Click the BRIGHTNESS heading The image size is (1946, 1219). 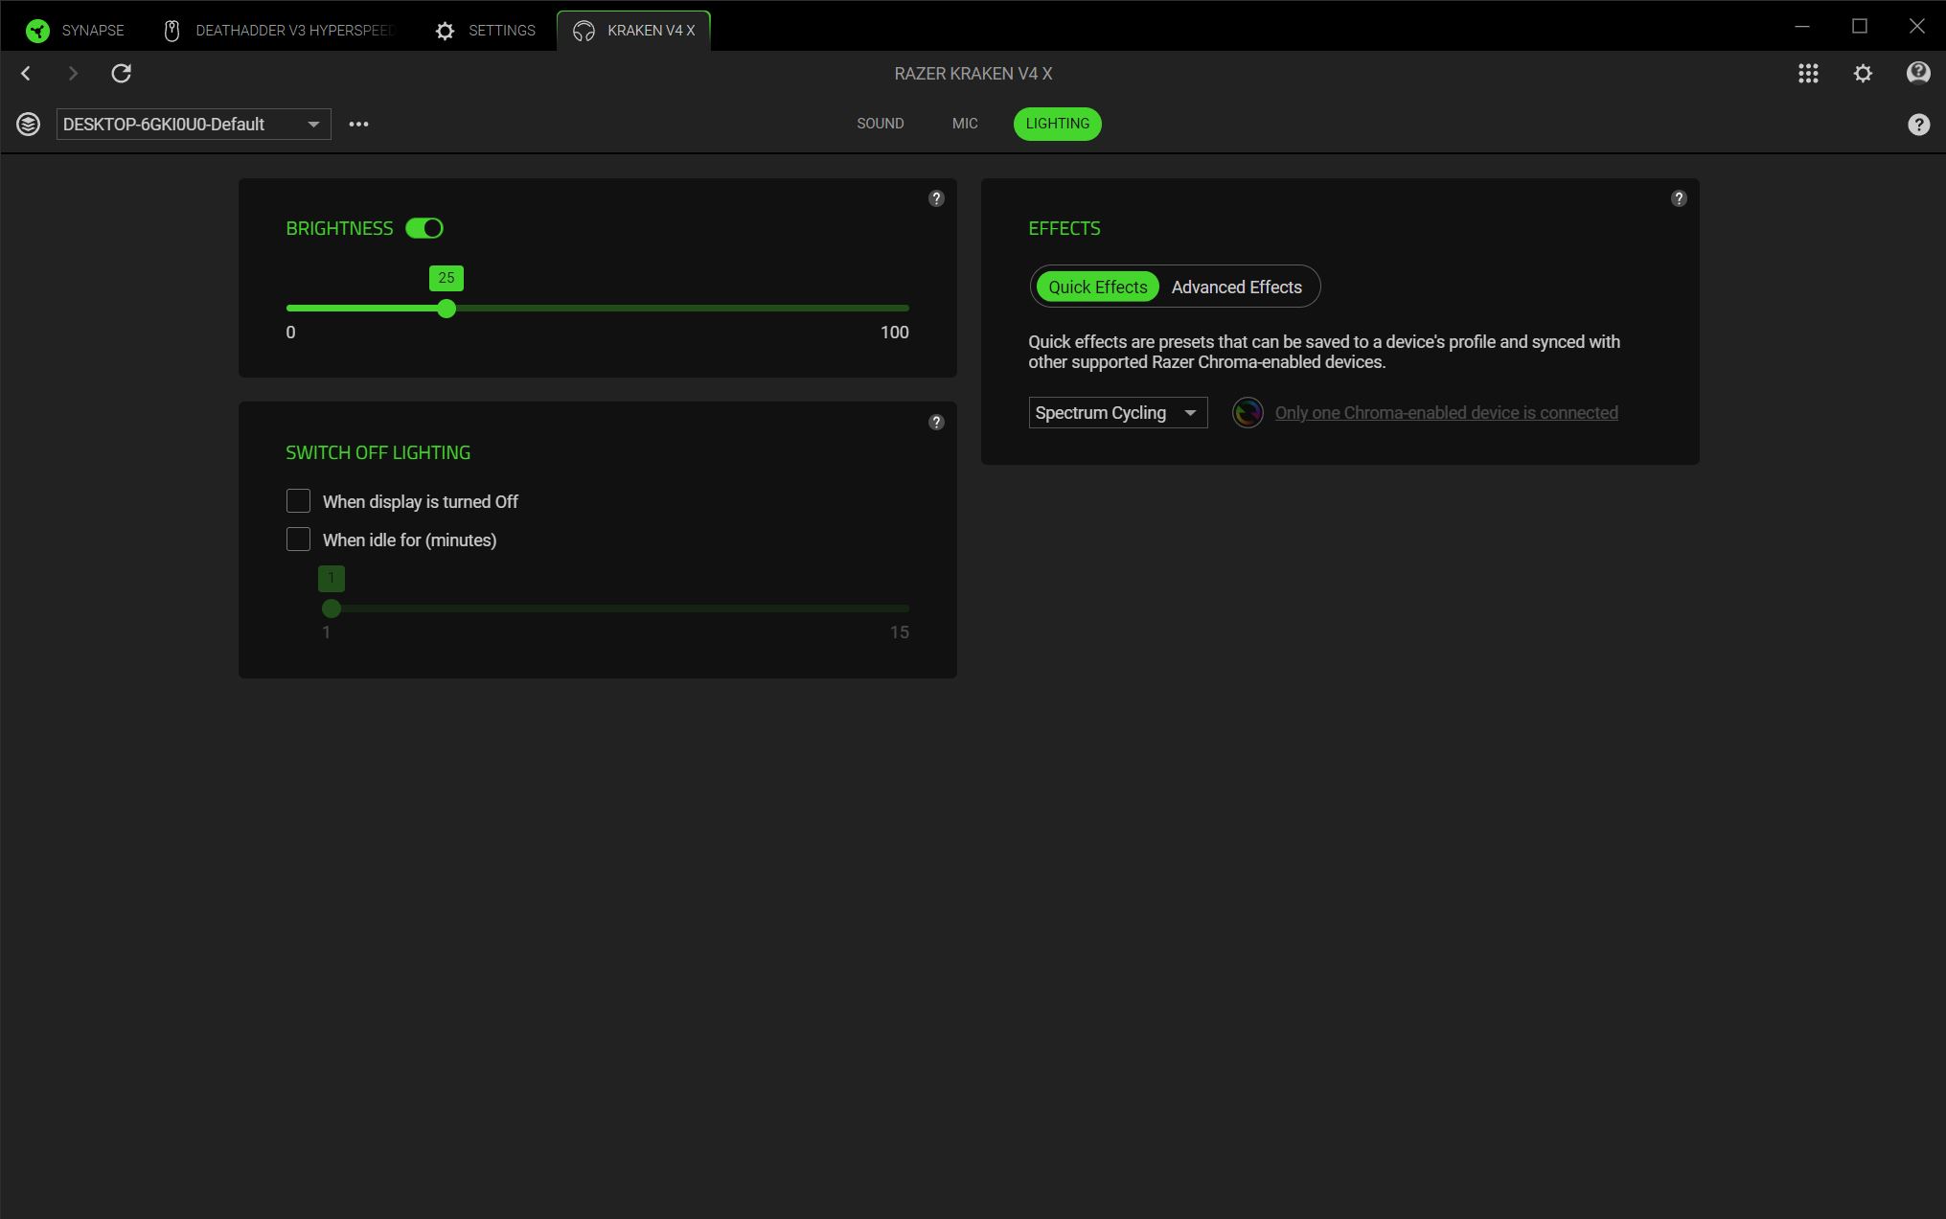click(339, 228)
